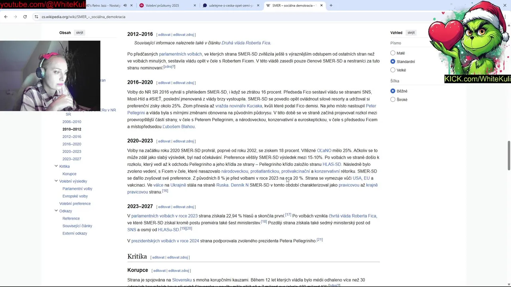
Task: Open parlamentních volbách v roce 2023 link
Action: pyautogui.click(x=164, y=216)
